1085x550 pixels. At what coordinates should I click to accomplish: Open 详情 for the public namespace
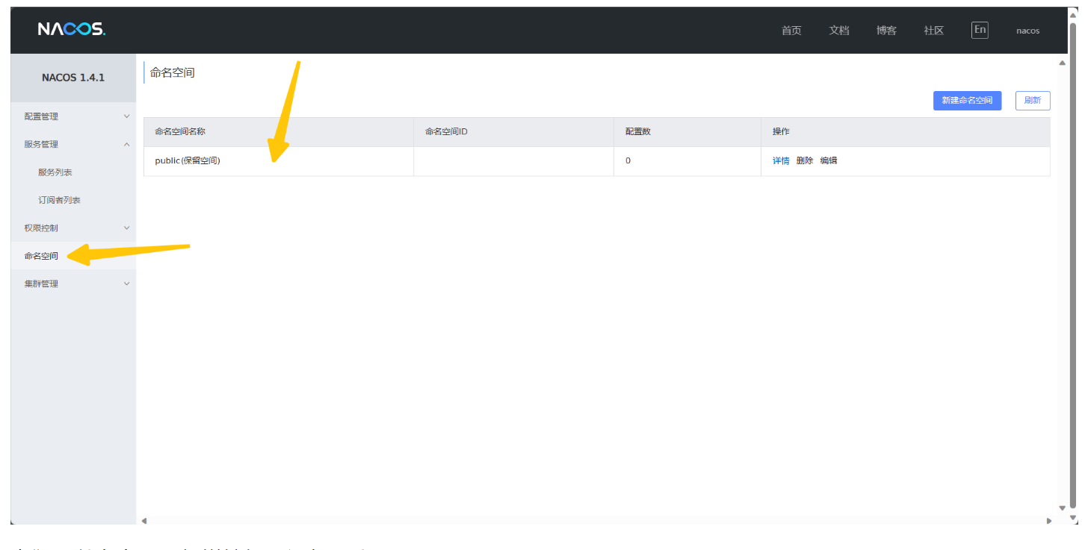[x=781, y=160]
